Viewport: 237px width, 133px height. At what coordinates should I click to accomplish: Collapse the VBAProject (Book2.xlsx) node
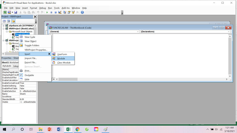[3, 29]
